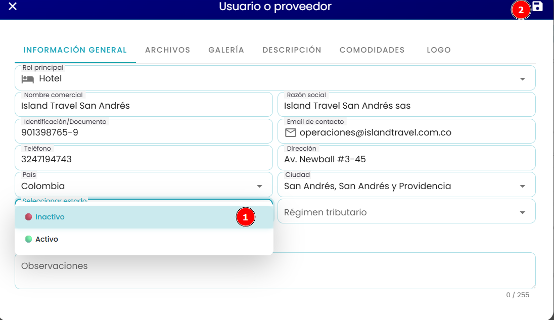Open the Descripción tab
The width and height of the screenshot is (554, 320).
[292, 50]
